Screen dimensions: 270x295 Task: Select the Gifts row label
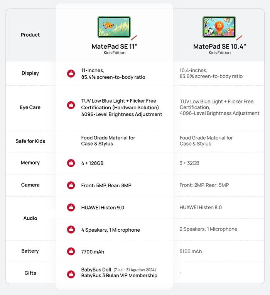pos(30,273)
